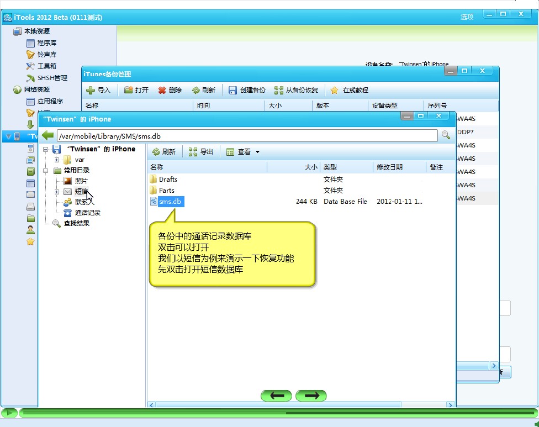The width and height of the screenshot is (539, 427).
Task: Open 铃声库 in iTools sidebar
Action: point(41,54)
